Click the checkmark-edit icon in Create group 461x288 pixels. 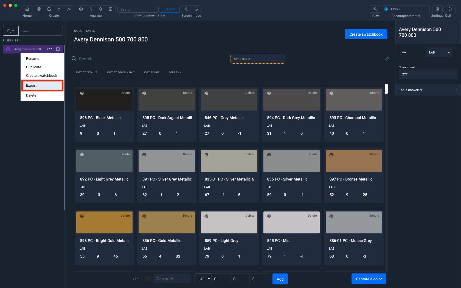[x=49, y=9]
